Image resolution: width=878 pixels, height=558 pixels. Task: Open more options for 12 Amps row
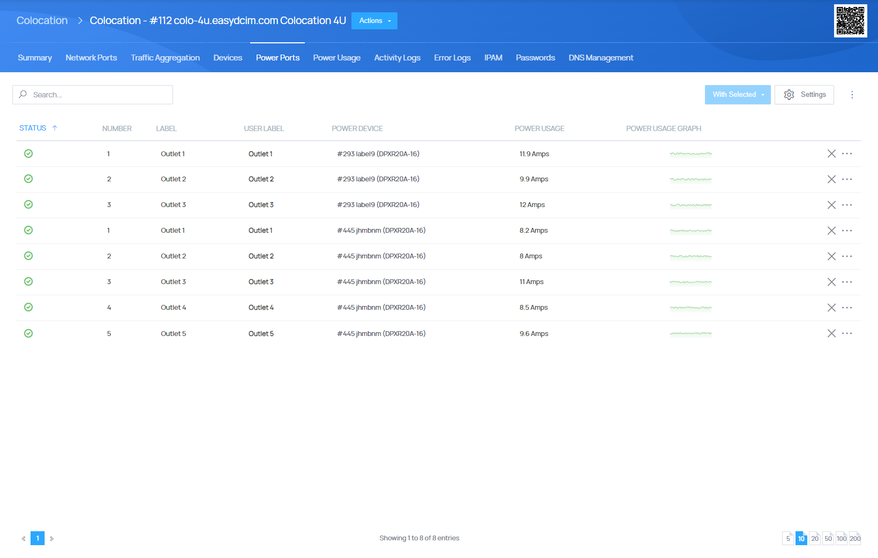tap(847, 205)
